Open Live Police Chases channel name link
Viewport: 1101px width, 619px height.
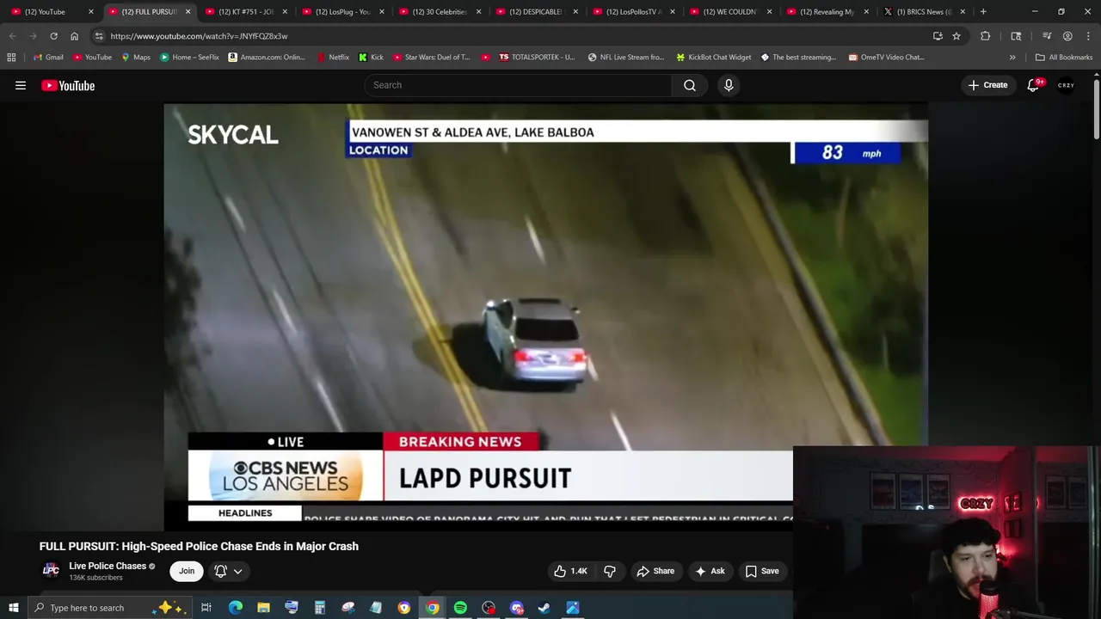pos(108,566)
